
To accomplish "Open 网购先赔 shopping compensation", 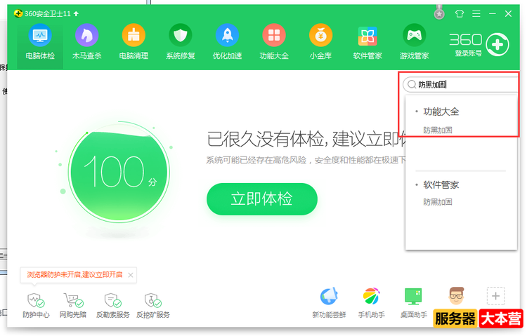I will click(73, 305).
